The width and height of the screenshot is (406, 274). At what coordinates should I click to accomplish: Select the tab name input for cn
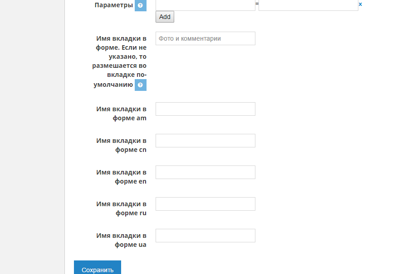(205, 141)
